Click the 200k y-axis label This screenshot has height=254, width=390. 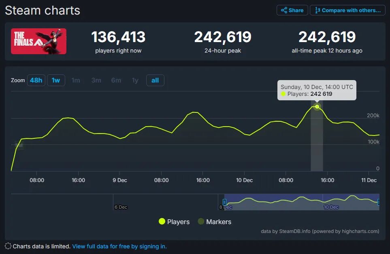373,115
